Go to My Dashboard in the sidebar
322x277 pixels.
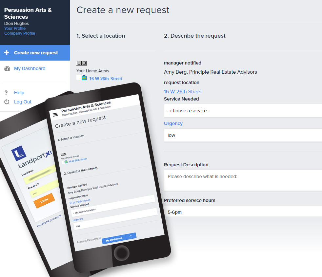point(30,68)
